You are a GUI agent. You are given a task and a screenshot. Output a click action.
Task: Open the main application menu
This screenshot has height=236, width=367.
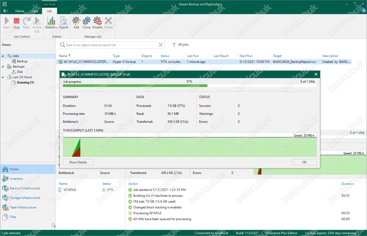pos(5,11)
